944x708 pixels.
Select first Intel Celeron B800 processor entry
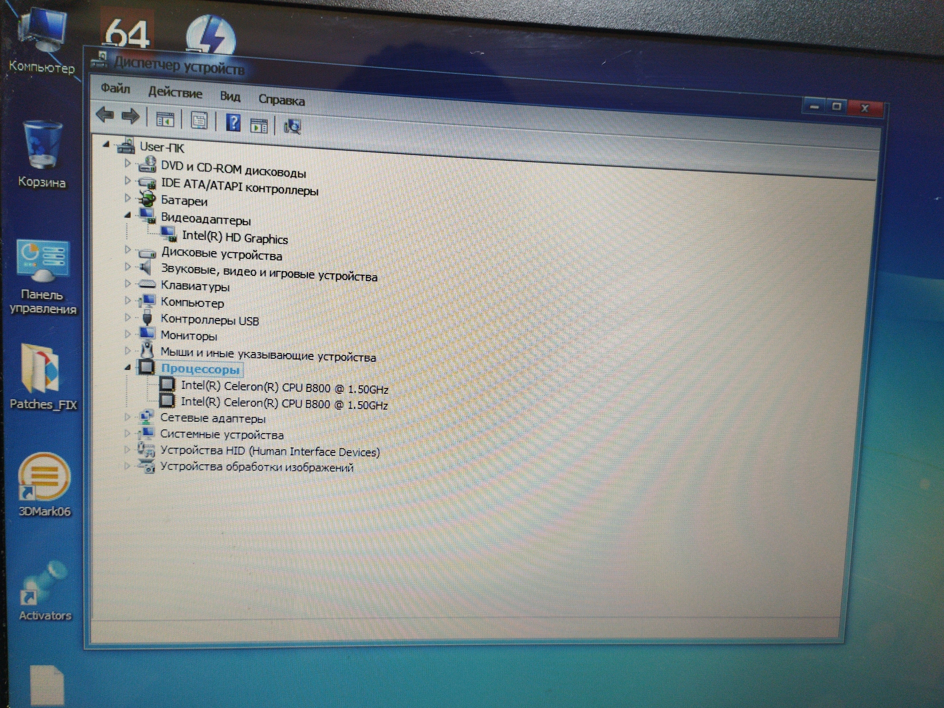click(284, 387)
